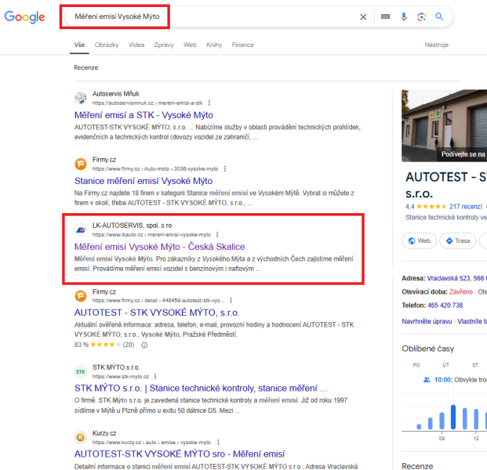This screenshot has height=470, width=487.
Task: Open AUTOTEST-STK VYSOKÉ MÝTO sro - Měření emisí link
Action: pyautogui.click(x=180, y=454)
